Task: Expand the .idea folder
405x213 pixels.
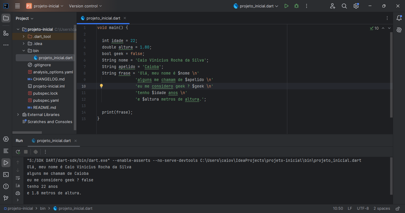Action: (x=24, y=43)
